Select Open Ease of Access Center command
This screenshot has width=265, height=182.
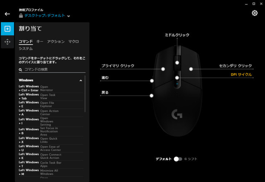click(x=51, y=148)
